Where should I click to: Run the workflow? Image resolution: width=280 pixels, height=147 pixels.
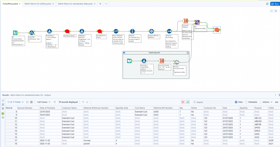point(275,4)
